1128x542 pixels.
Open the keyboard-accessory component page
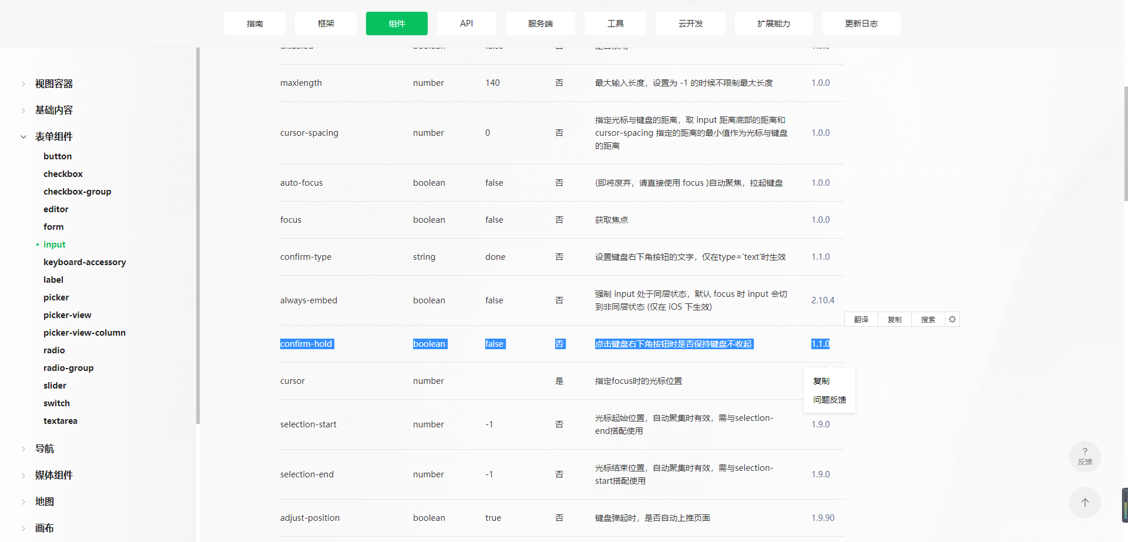click(85, 262)
